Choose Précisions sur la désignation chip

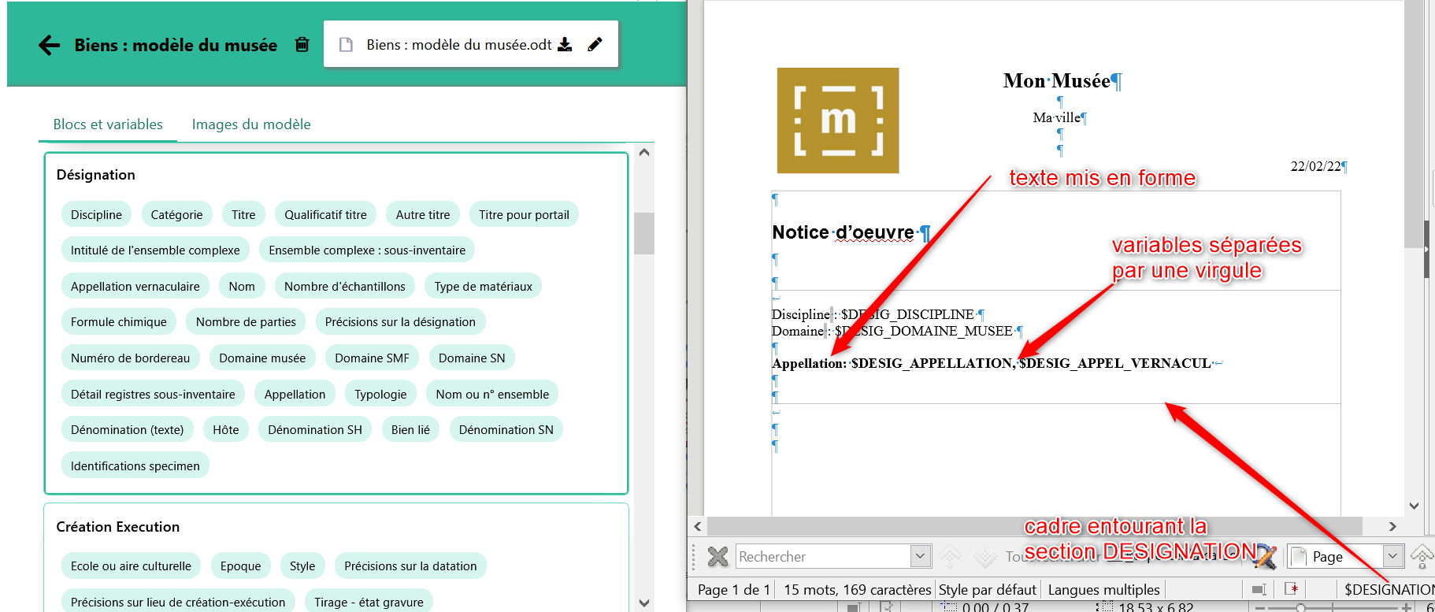point(400,321)
